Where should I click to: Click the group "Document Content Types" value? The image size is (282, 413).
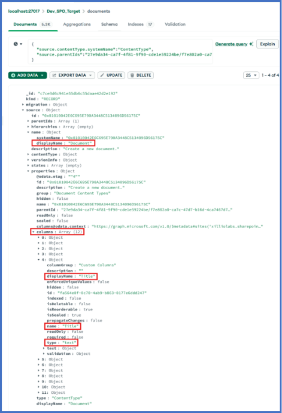pyautogui.click(x=82, y=193)
